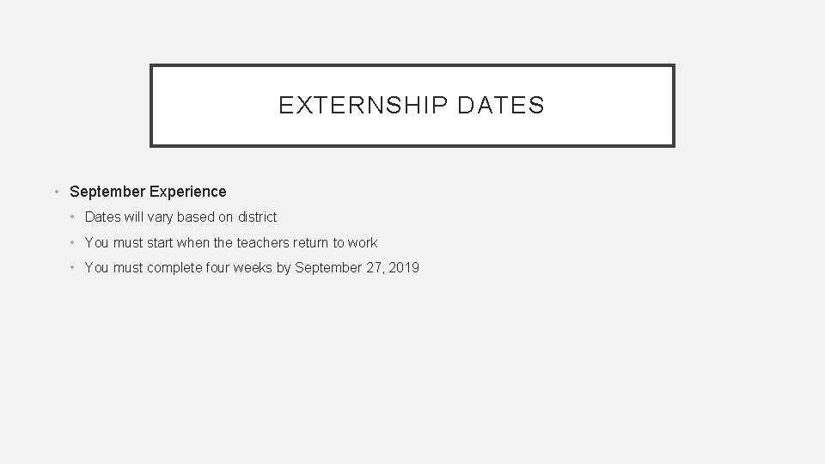Screen dimensions: 825x464
Task: Click bullet marker before 'Dates will vary'
Action: click(x=75, y=217)
